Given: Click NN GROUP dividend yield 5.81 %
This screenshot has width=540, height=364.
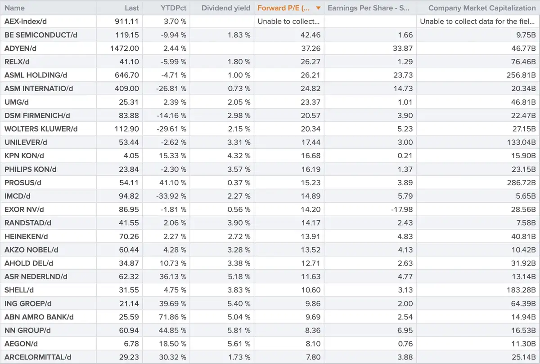Looking at the screenshot, I should [x=239, y=331].
